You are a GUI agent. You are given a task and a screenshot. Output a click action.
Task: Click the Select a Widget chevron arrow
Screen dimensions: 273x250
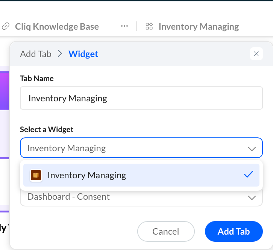[252, 149]
